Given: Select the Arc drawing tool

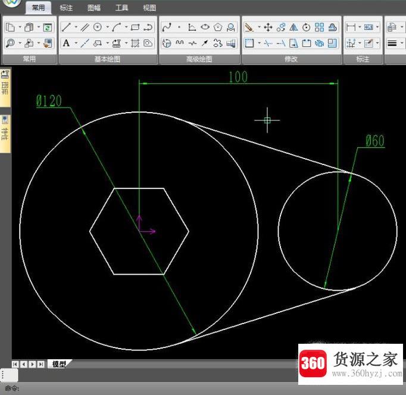Looking at the screenshot, I should [x=116, y=27].
